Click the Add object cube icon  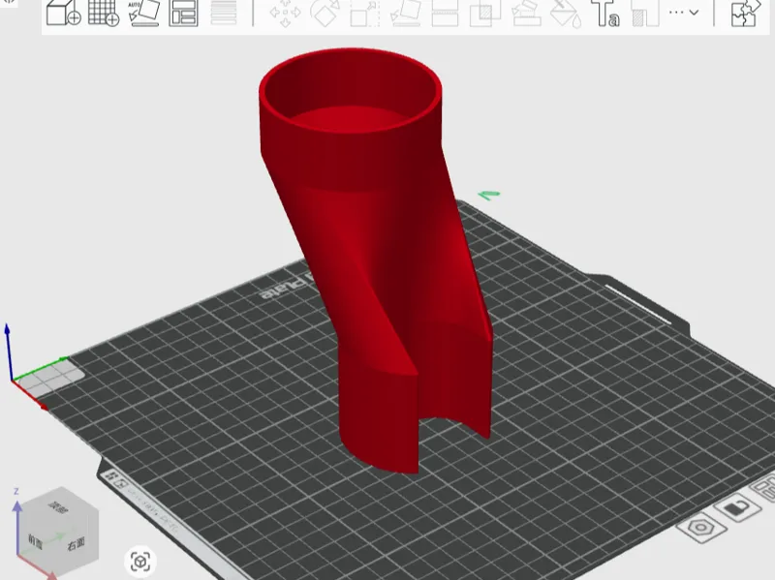click(63, 13)
